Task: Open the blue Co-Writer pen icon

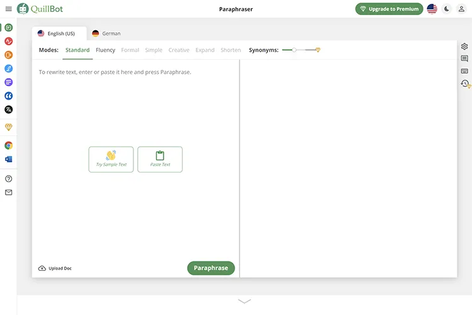Action: [8, 69]
